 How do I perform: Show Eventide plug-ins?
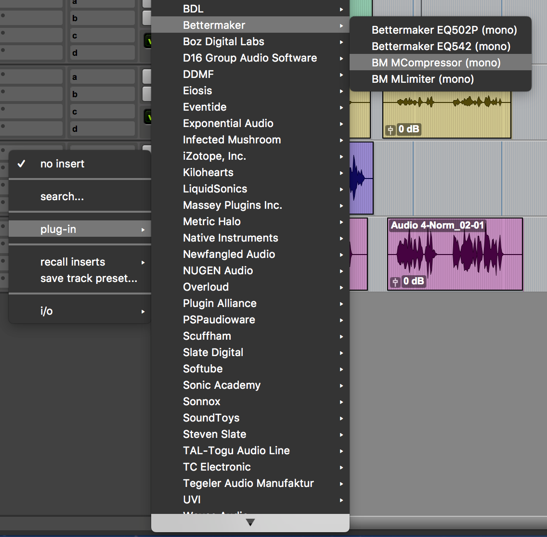click(250, 107)
